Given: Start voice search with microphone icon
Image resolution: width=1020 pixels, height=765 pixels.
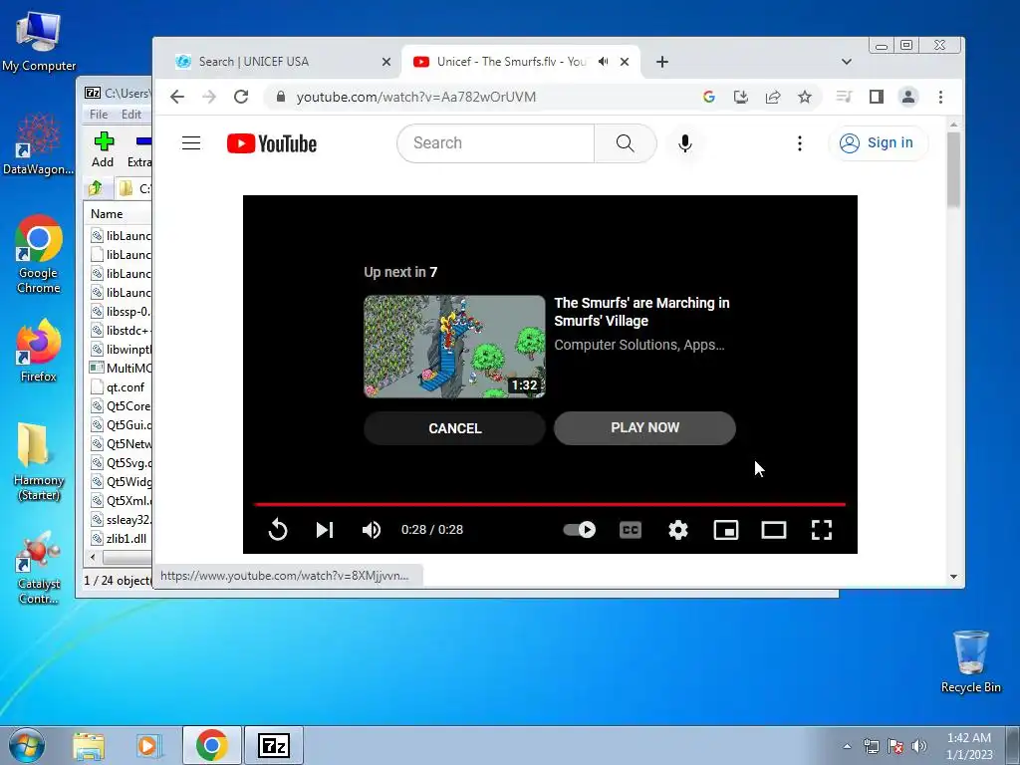Looking at the screenshot, I should (685, 143).
